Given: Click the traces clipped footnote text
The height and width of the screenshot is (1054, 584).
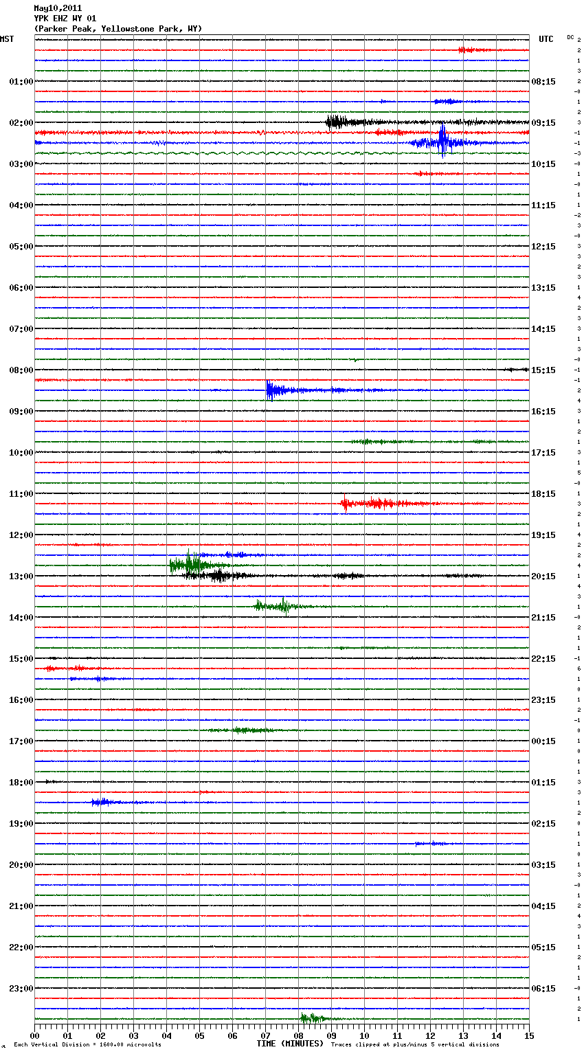Looking at the screenshot, I should click(415, 1045).
